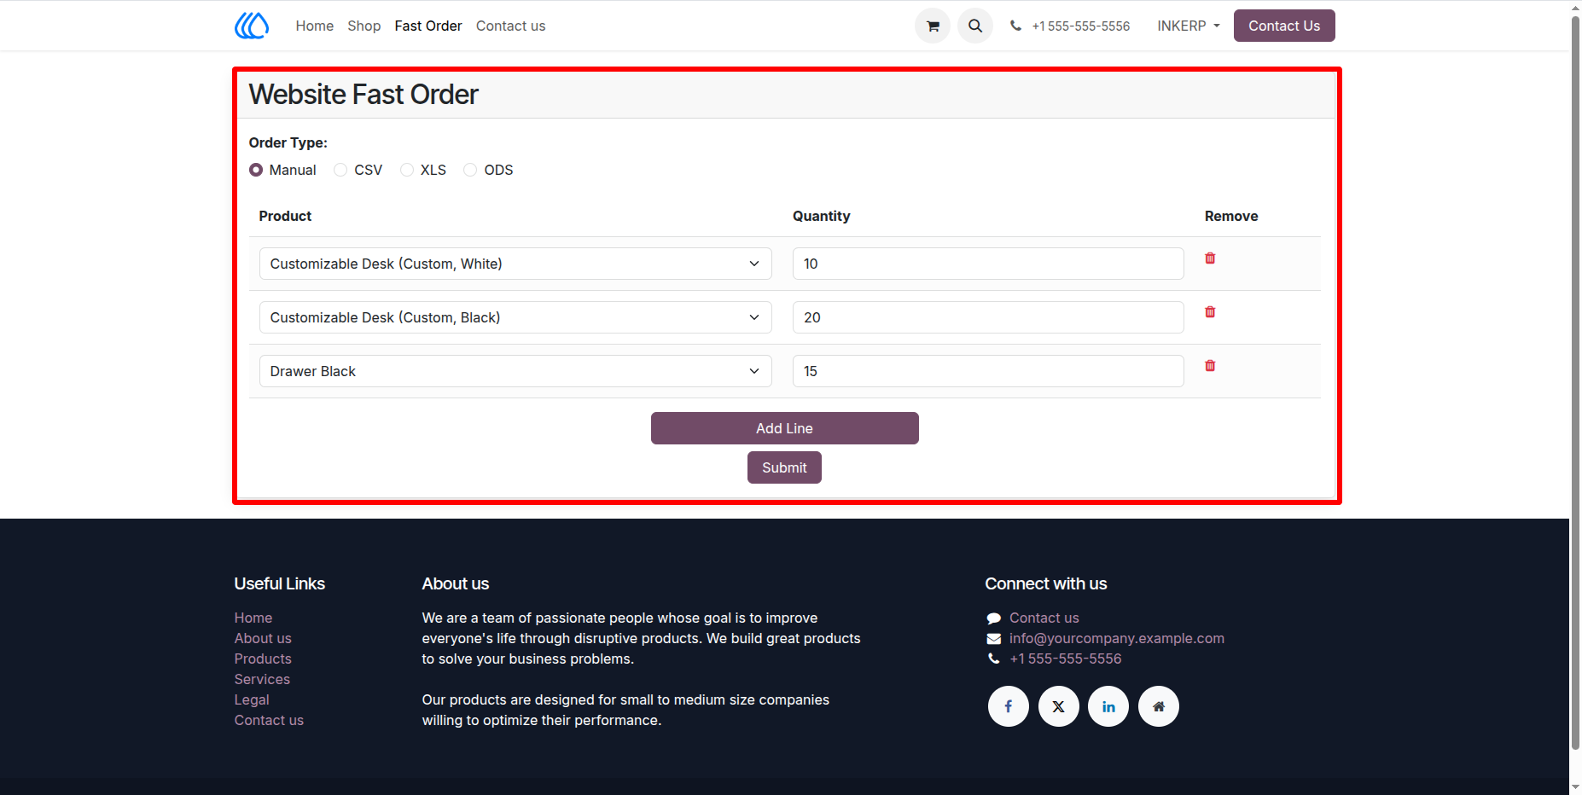
Task: Click the site logo in header
Action: coord(252,26)
